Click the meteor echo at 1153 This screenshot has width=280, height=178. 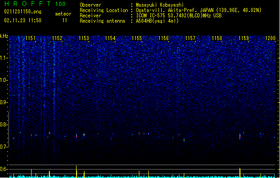[x=84, y=135]
